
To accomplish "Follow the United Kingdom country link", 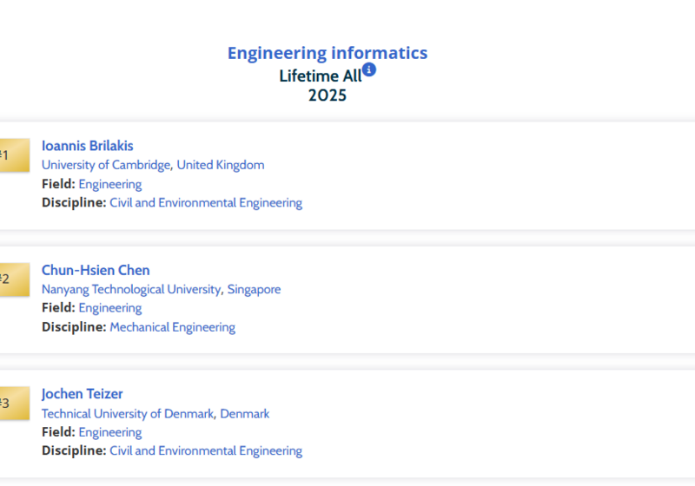I will point(221,165).
